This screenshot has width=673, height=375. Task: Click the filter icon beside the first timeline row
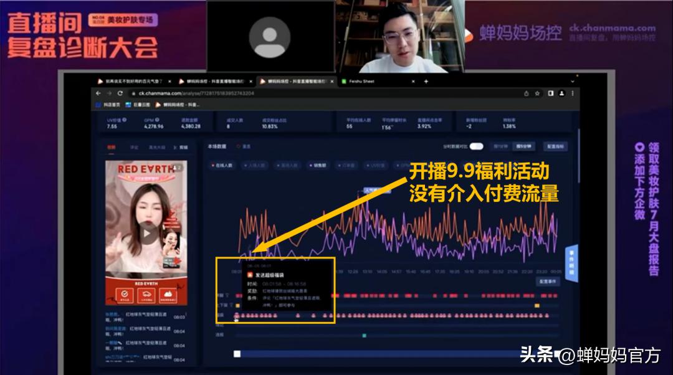pyautogui.click(x=227, y=295)
